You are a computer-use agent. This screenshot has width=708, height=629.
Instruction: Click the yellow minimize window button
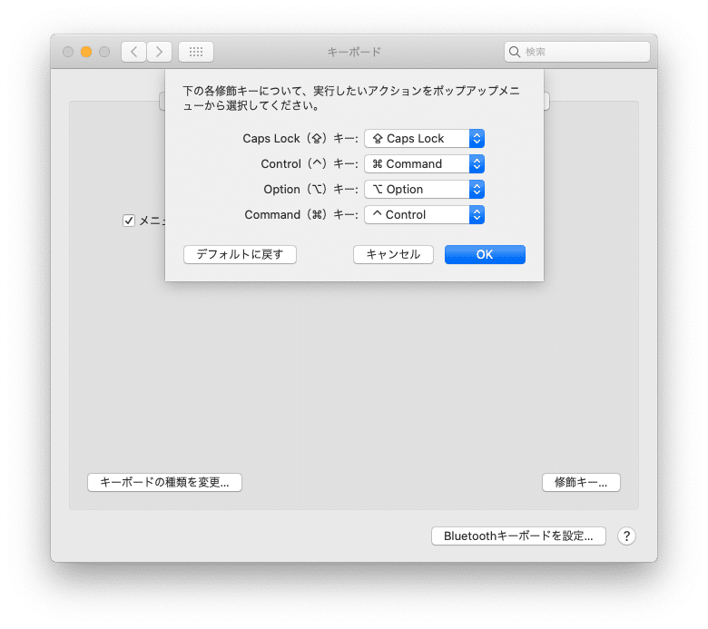(86, 52)
